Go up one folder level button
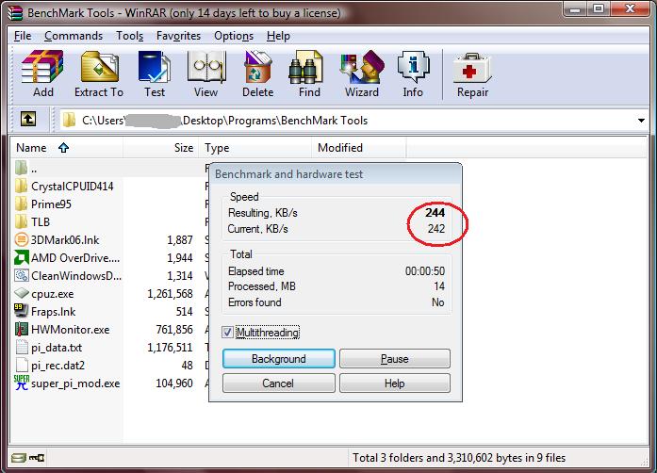Viewport: 657px width, 473px height. [28, 120]
